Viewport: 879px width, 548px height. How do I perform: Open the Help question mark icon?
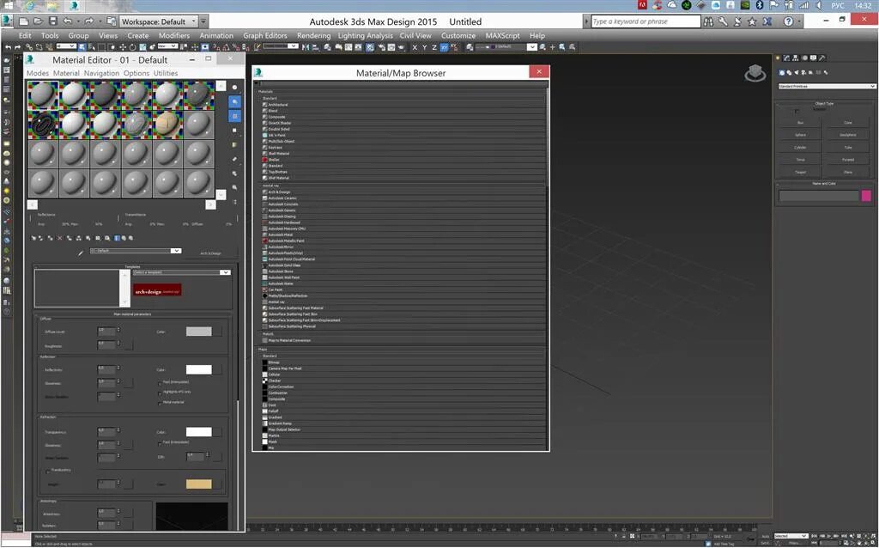click(x=788, y=21)
